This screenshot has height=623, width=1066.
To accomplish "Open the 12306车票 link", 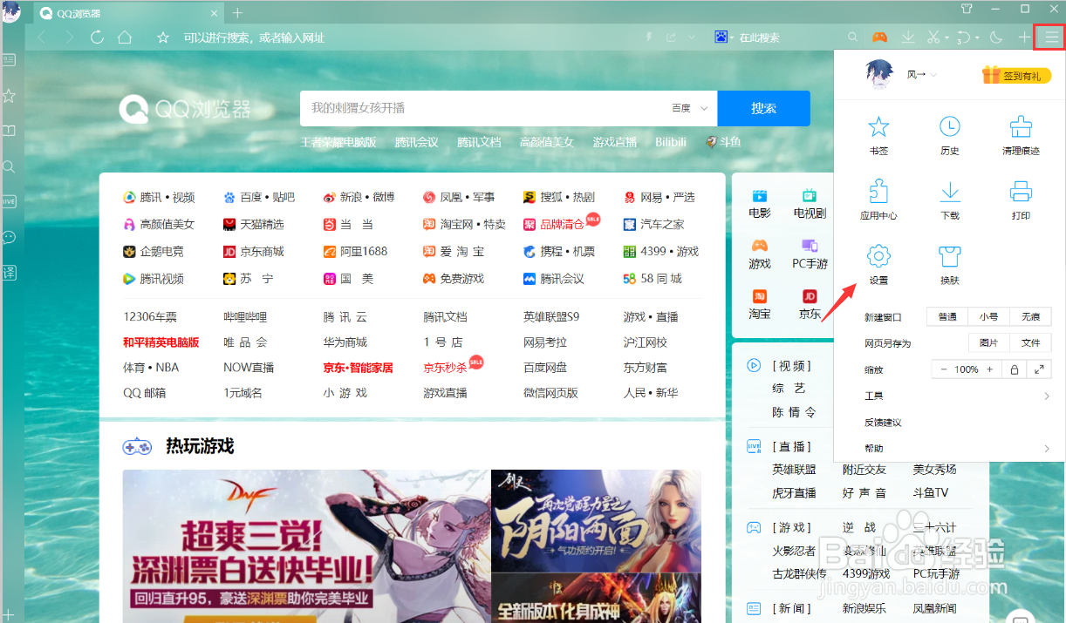I will [150, 317].
